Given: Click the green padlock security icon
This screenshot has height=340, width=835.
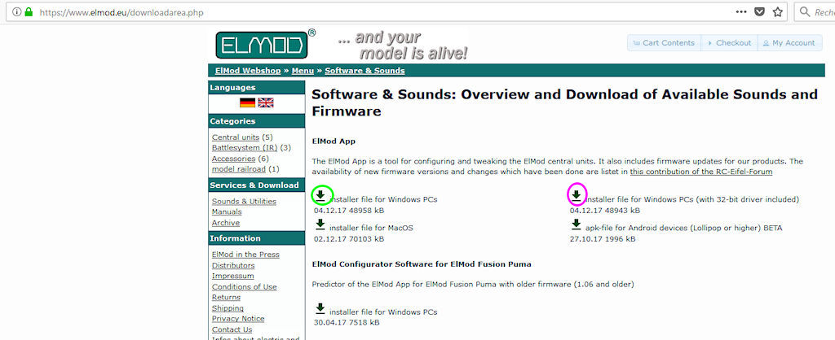Looking at the screenshot, I should (29, 11).
